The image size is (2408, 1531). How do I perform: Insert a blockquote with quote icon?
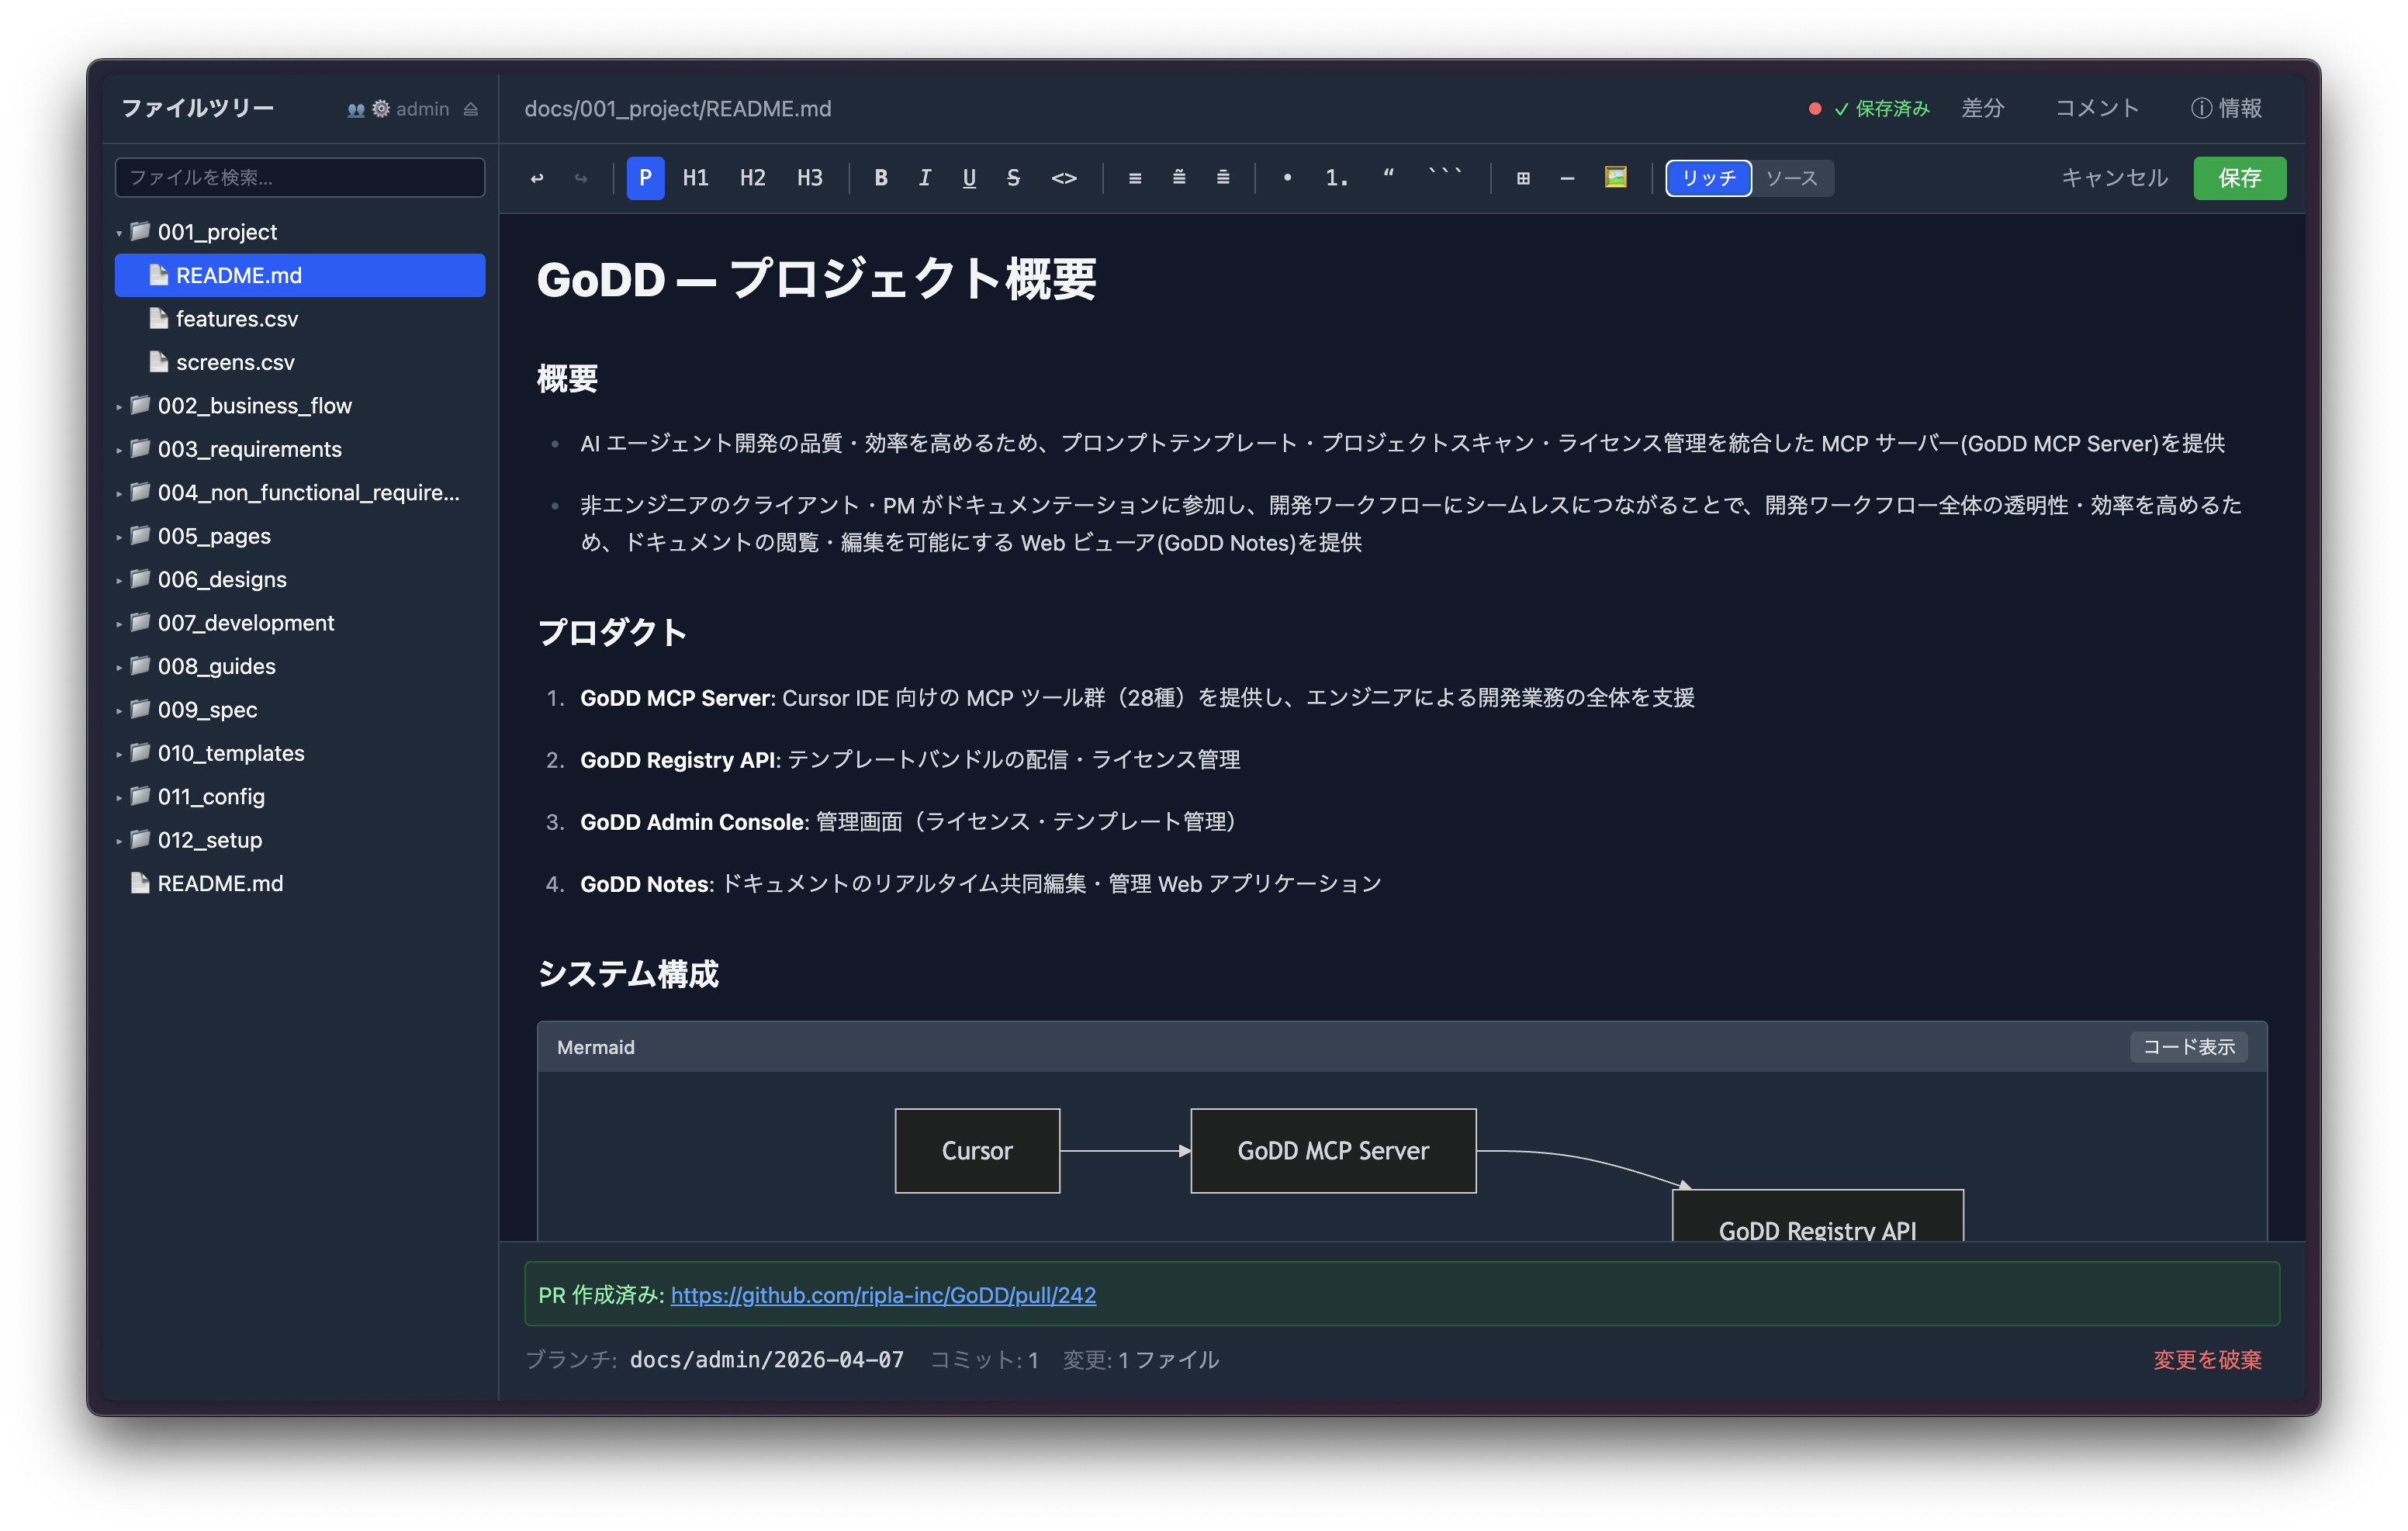click(1388, 178)
